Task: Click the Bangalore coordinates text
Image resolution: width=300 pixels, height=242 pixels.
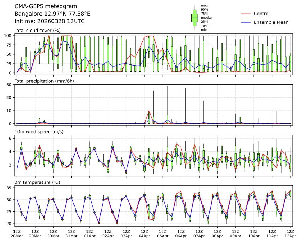Action: tap(53, 14)
